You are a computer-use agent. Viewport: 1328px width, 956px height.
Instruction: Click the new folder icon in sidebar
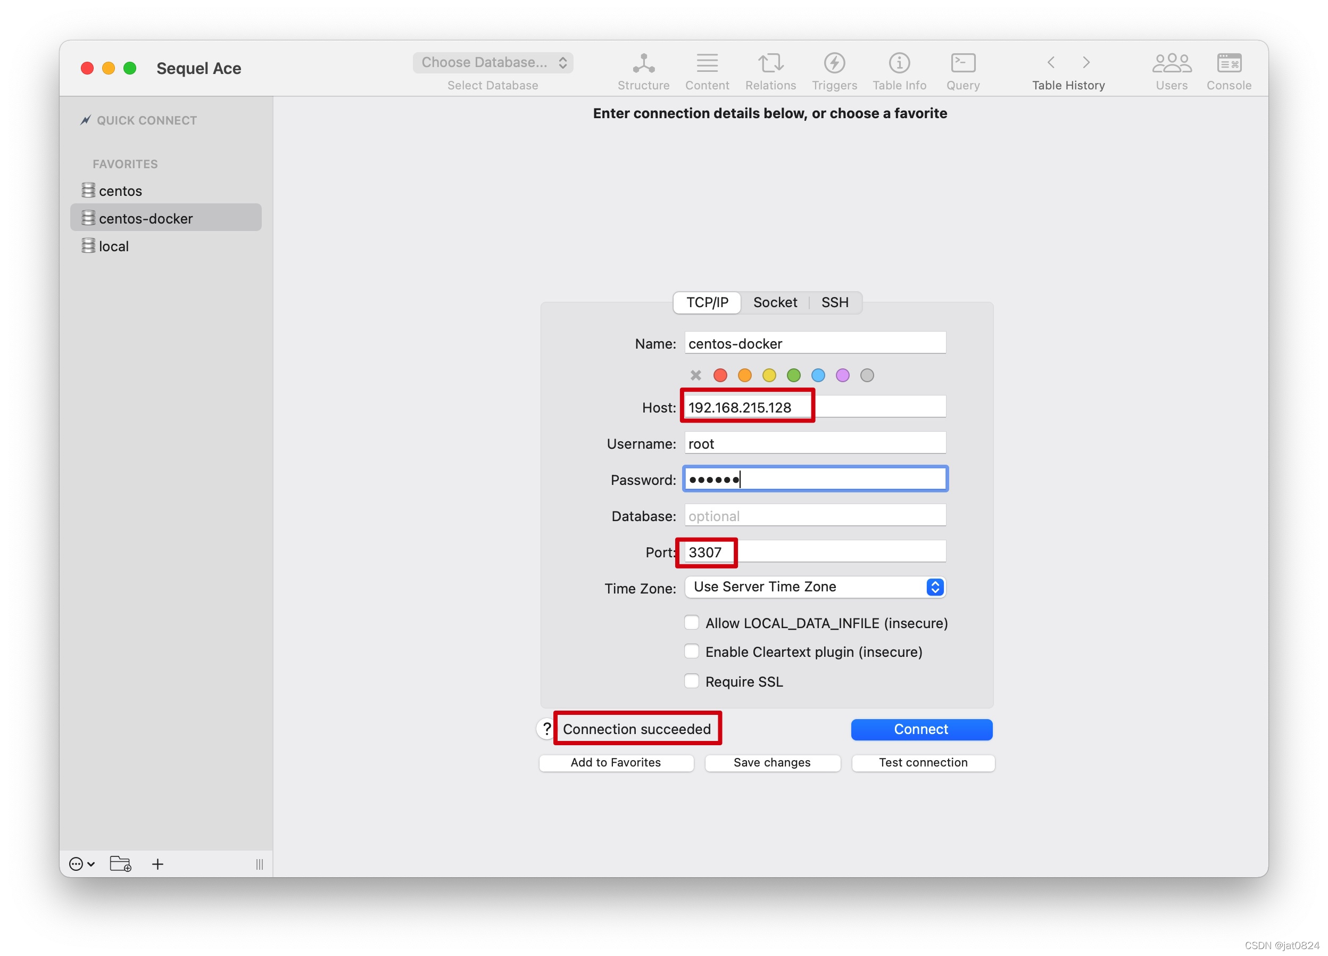click(121, 864)
